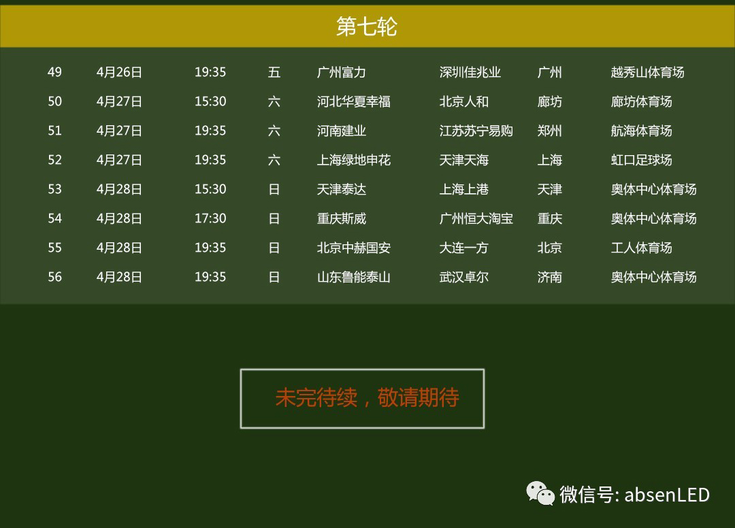Select 广州恒大淘宝 team name
Screen dimensions: 735x528
[476, 218]
